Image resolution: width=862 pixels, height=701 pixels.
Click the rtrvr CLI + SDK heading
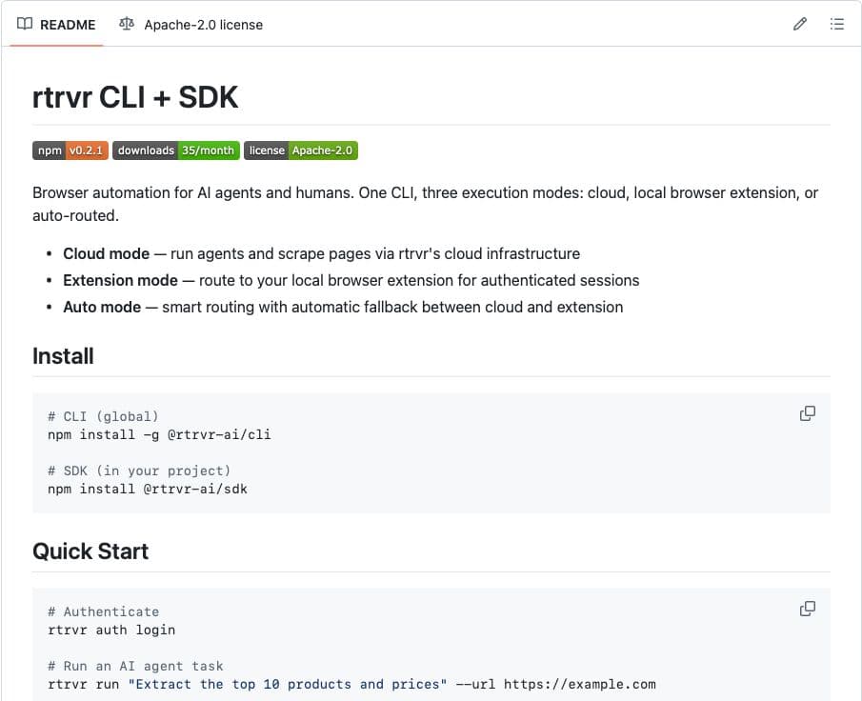coord(135,97)
